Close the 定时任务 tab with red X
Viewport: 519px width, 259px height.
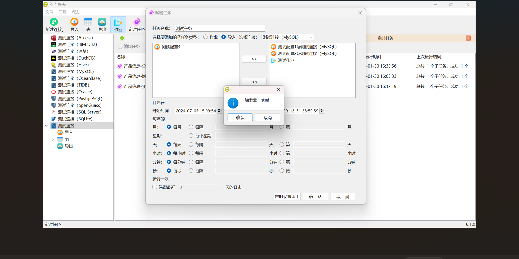coord(468,38)
